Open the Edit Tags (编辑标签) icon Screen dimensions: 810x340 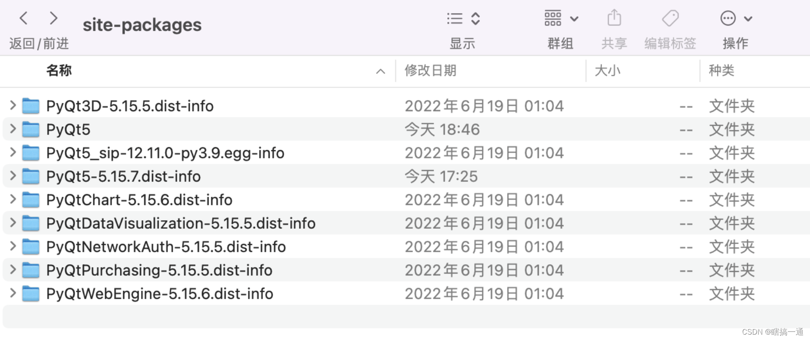669,18
